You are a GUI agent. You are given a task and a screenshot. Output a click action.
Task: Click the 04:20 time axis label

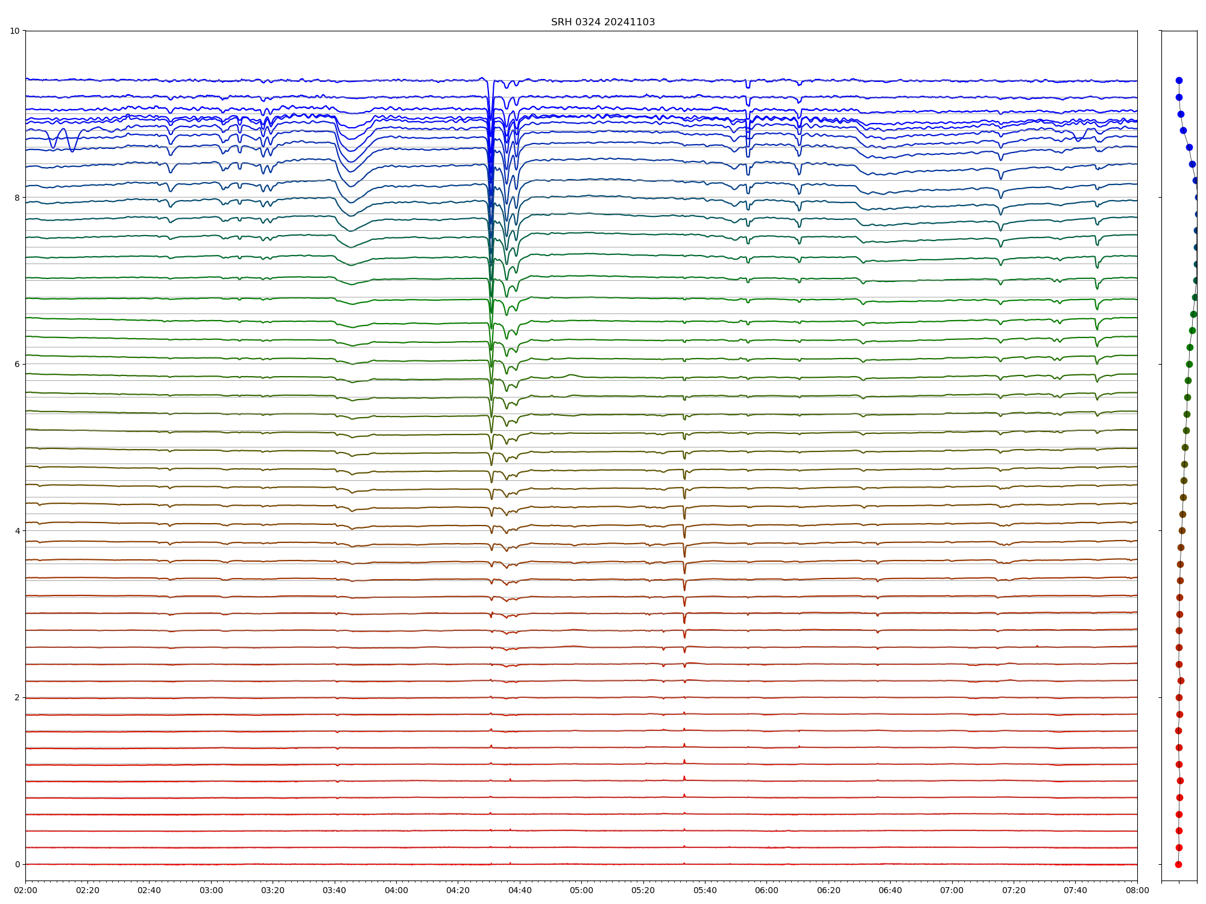(x=458, y=890)
